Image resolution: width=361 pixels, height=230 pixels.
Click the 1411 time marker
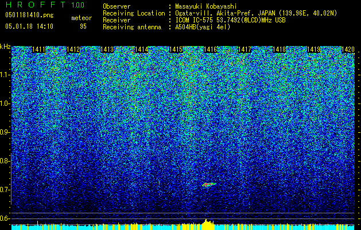pyautogui.click(x=38, y=49)
